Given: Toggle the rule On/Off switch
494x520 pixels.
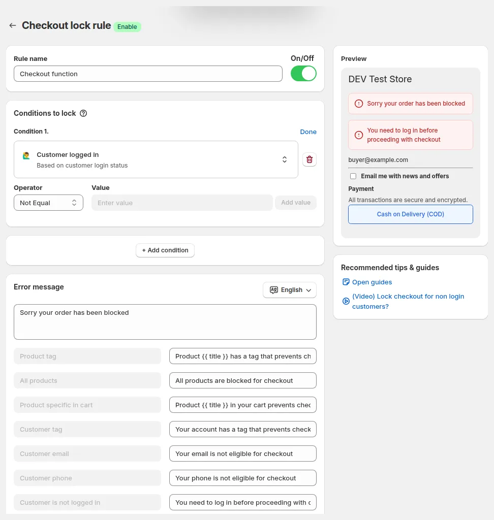Looking at the screenshot, I should coord(303,74).
